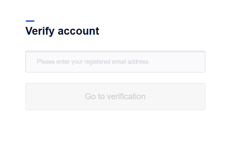Activate the disabled-looking Go to verification control
Screen dimensions: 232x142
(115, 97)
